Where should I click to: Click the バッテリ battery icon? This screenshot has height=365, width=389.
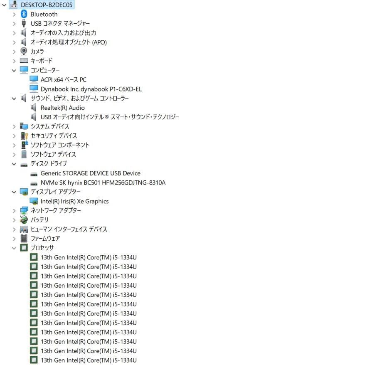[24, 219]
